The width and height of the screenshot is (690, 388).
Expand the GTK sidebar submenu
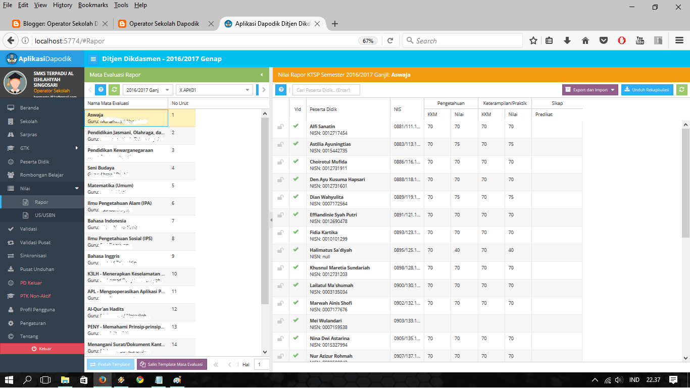tap(77, 148)
